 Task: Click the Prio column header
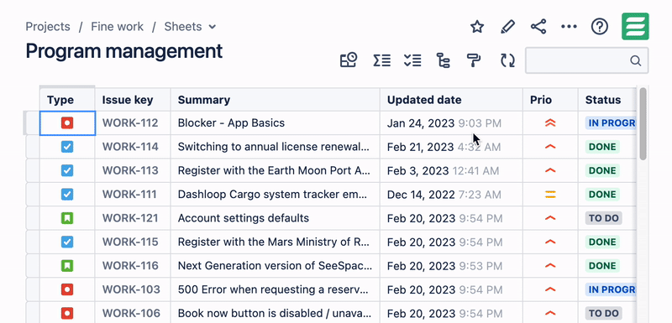(550, 100)
